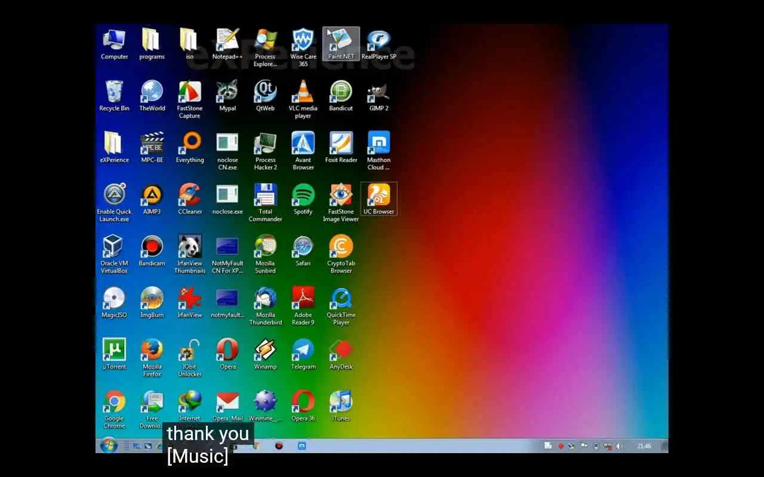Viewport: 764px width, 477px height.
Task: Launch Process Explorer shortcut
Action: click(265, 48)
